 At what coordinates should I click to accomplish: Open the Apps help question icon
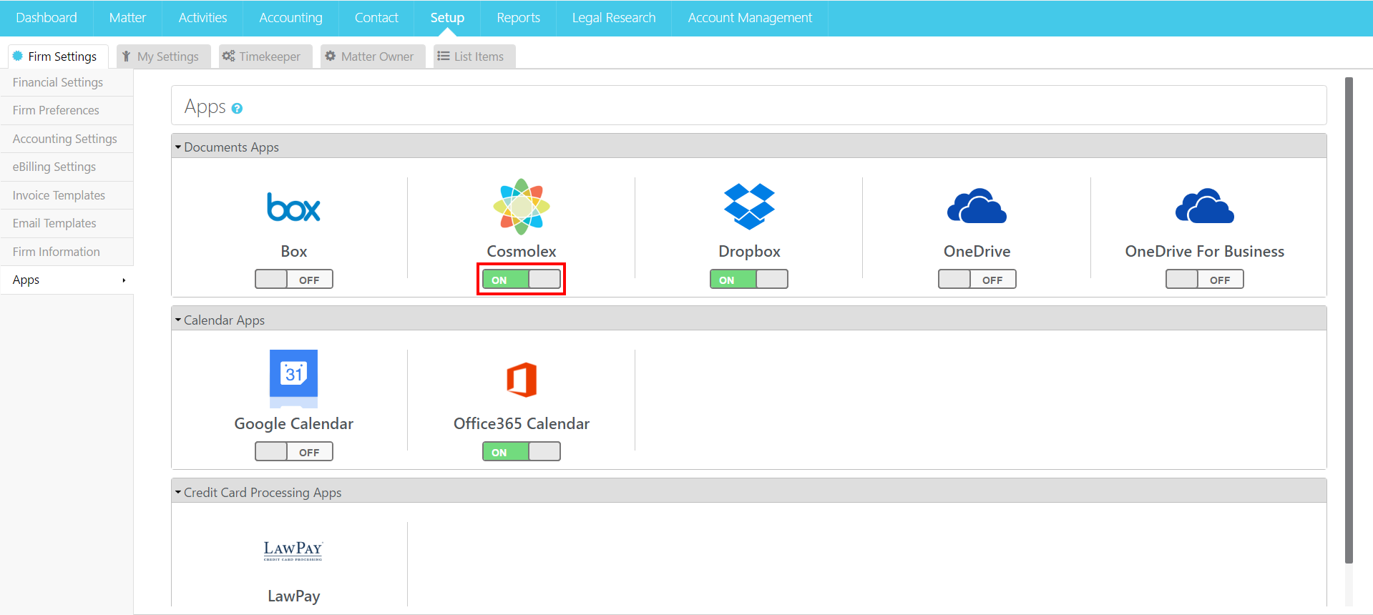pyautogui.click(x=237, y=109)
